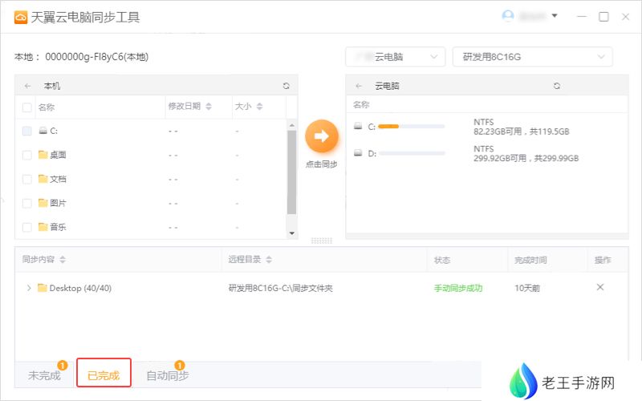
Task: Check the 桌面 folder checkbox
Action: click(27, 155)
